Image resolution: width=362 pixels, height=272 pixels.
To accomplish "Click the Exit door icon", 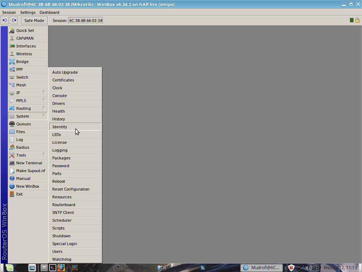I will 12,194.
